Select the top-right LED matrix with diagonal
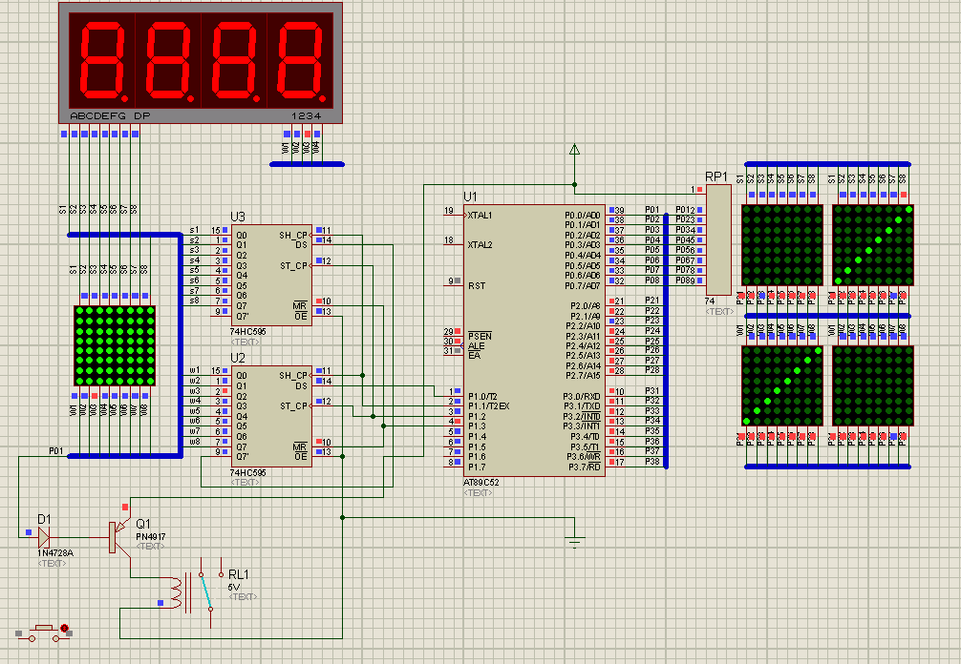Screen dimensions: 961x664 pos(873,245)
